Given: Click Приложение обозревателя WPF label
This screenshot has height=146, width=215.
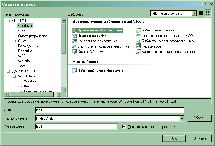Looking at the screenshot, I should coord(167,36).
